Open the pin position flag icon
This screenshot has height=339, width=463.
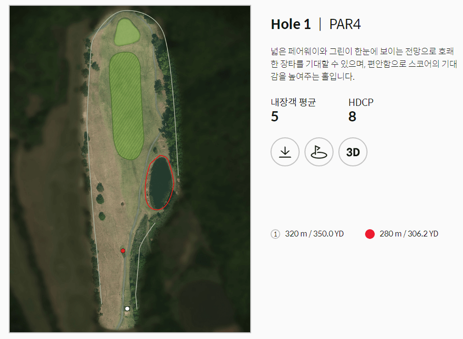tap(319, 151)
